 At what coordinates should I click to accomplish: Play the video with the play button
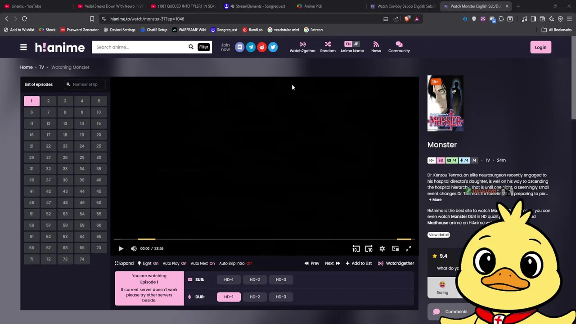121,248
